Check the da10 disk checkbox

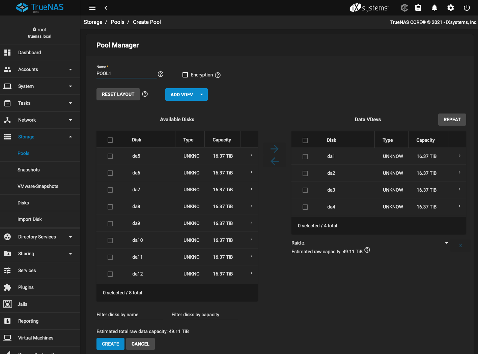110,240
